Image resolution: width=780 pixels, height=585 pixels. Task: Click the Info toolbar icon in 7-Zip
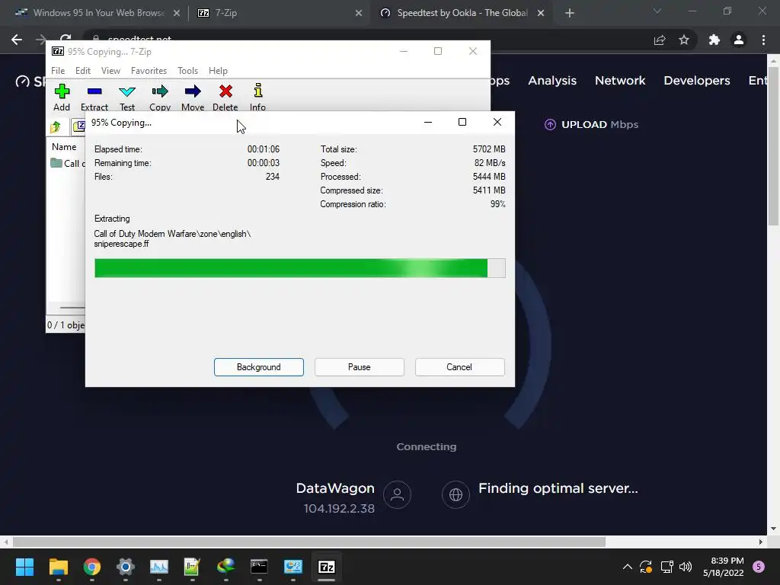click(257, 97)
